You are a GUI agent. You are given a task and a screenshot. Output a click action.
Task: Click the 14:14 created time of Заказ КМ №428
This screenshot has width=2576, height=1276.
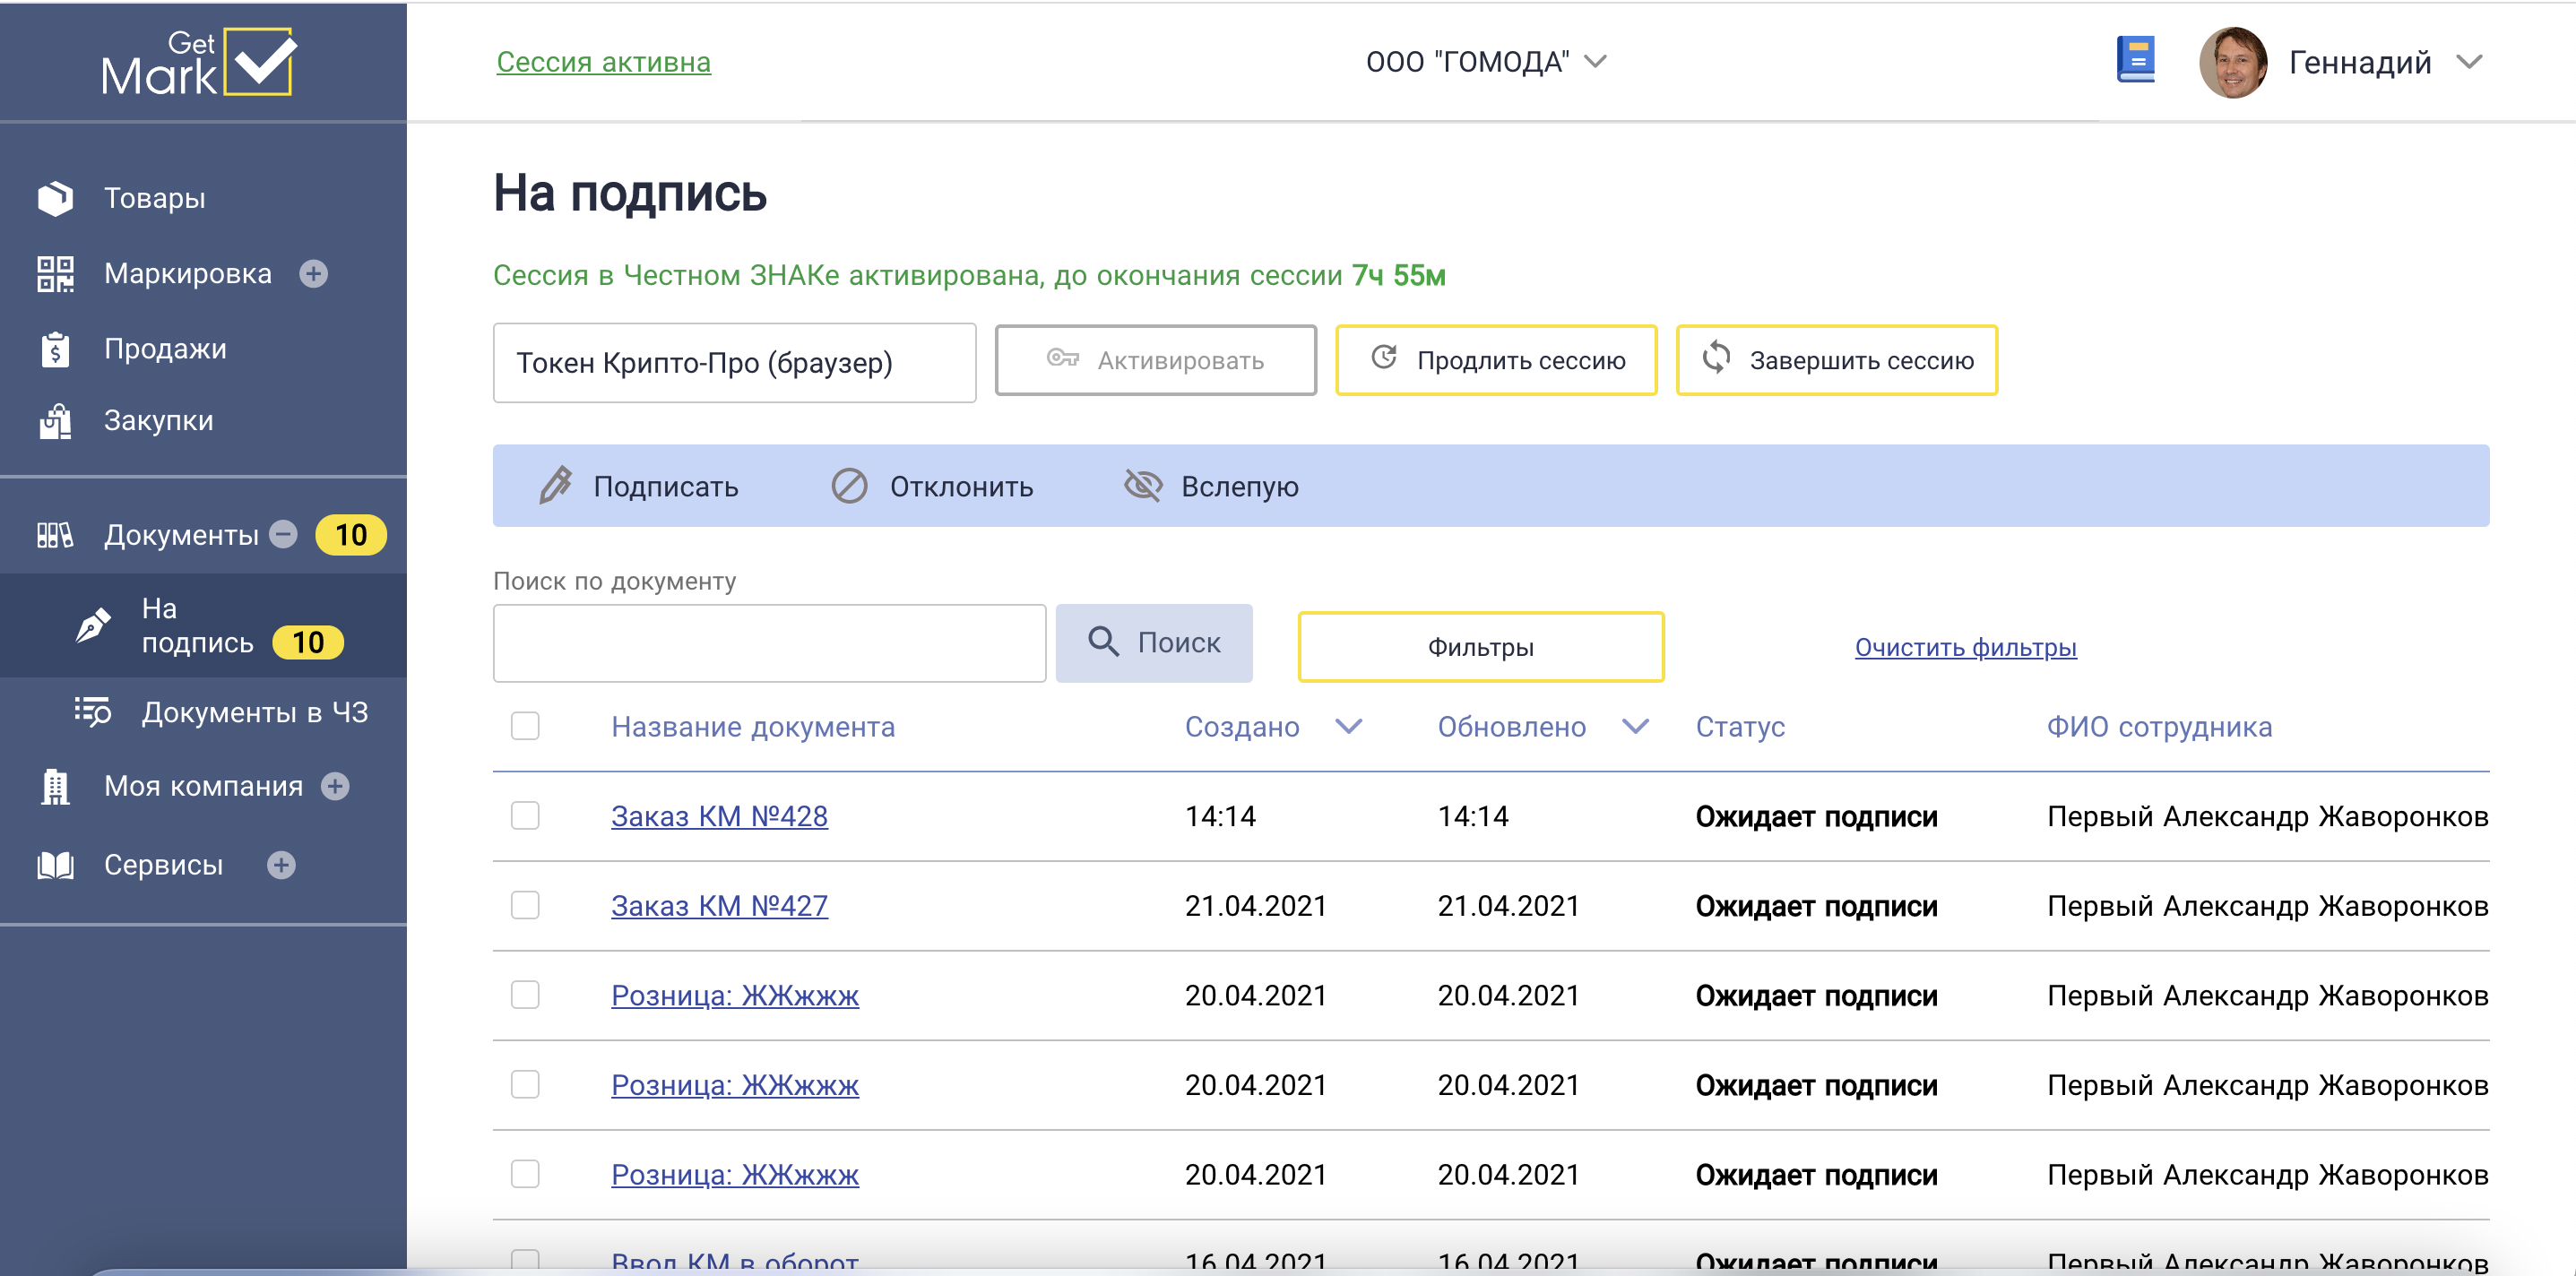pyautogui.click(x=1220, y=816)
